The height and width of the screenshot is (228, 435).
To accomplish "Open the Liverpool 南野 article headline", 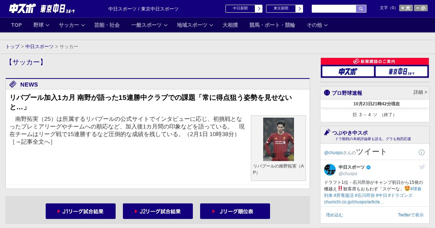I will click(151, 102).
